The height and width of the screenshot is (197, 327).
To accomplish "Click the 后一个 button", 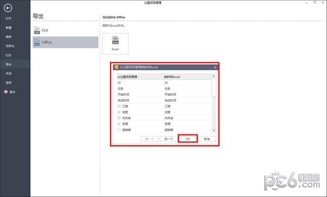I will 168,139.
